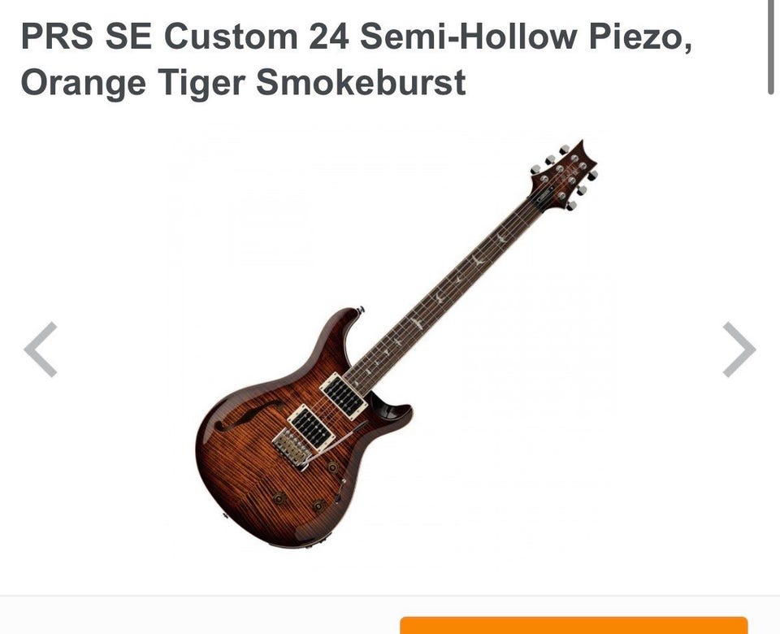Click the "Orange Tiger Smokeburst" title line
Screen dimensions: 780x634
click(x=243, y=82)
